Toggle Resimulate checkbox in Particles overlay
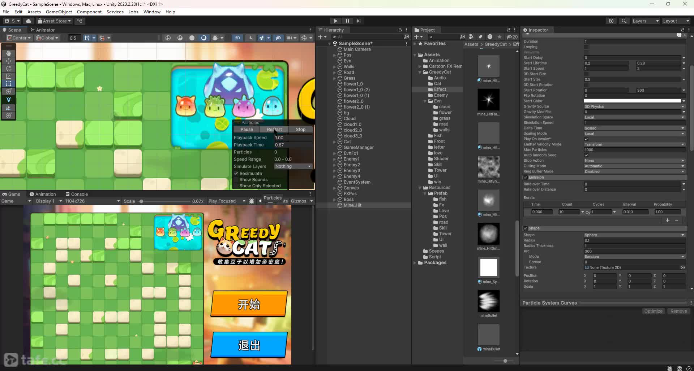Viewport: 694px width, 371px height. [x=236, y=174]
